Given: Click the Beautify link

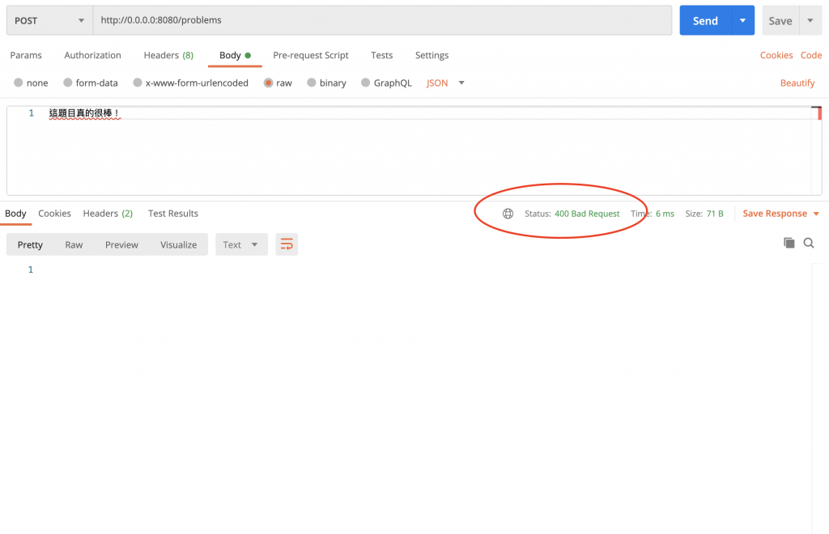Looking at the screenshot, I should 797,83.
